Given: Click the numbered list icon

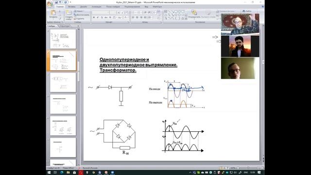Looking at the screenshot, I should [x=139, y=13].
